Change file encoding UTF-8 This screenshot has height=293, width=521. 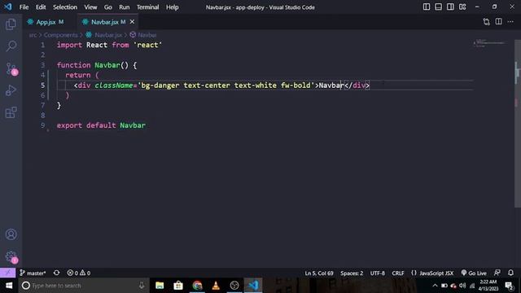[x=378, y=273]
